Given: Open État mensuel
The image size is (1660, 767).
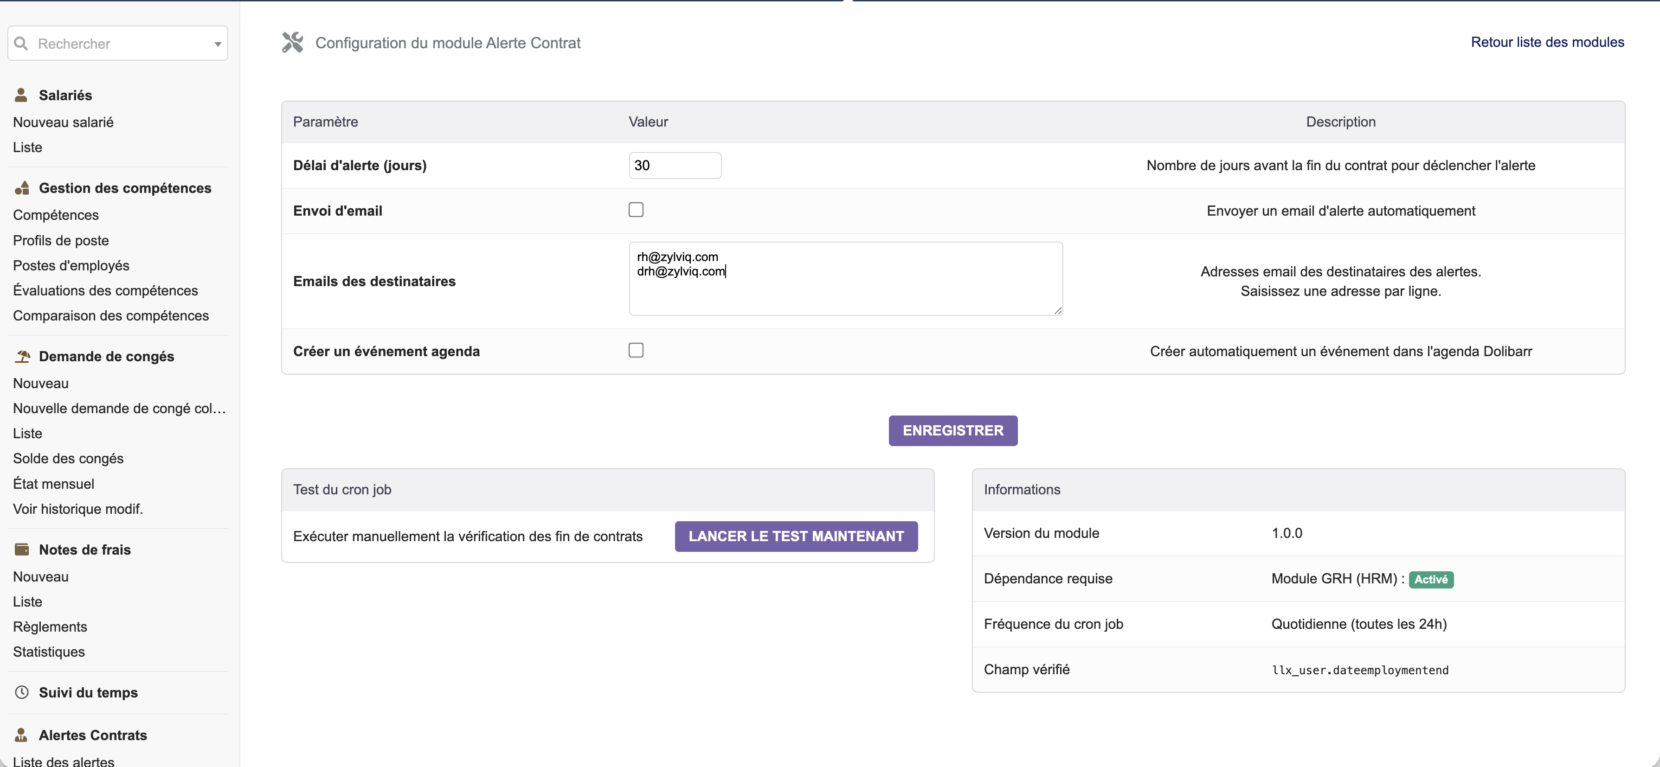Looking at the screenshot, I should (x=53, y=484).
